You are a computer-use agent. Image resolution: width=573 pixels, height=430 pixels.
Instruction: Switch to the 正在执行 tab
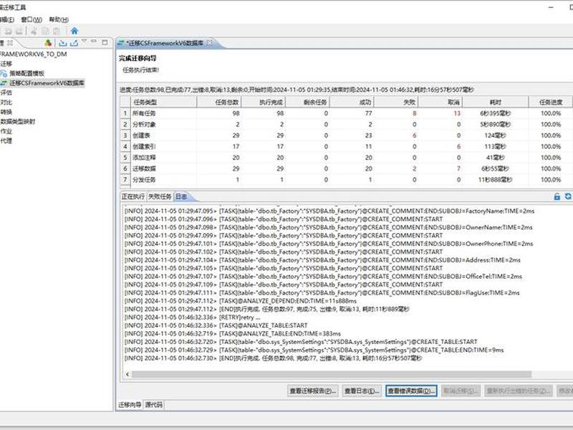coord(133,196)
